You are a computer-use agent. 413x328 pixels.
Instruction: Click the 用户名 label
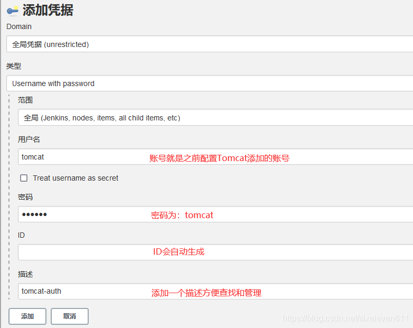(29, 139)
